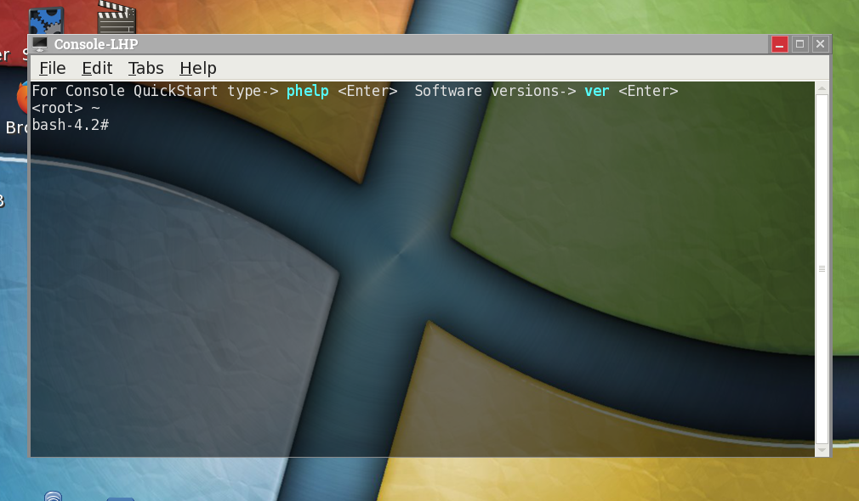Open the Help menu
This screenshot has width=859, height=501.
(x=198, y=69)
